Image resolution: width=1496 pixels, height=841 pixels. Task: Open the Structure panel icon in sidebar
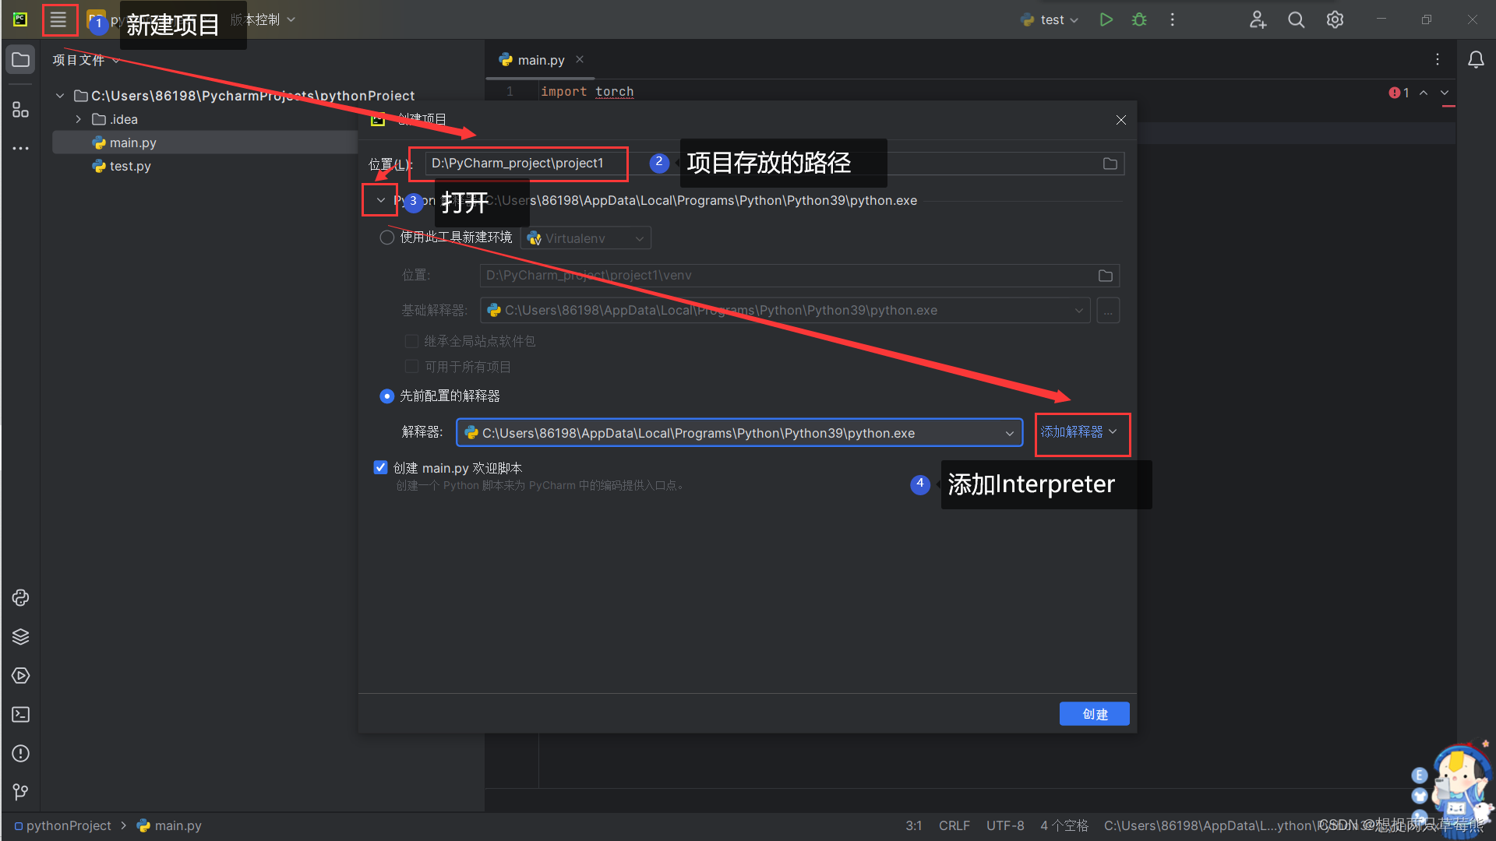point(20,109)
